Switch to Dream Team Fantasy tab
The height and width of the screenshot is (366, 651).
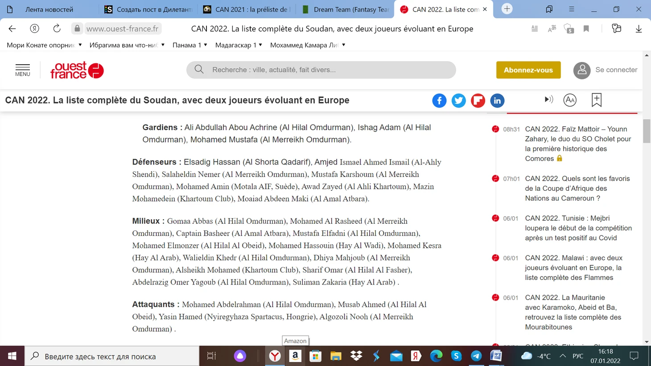pyautogui.click(x=345, y=9)
